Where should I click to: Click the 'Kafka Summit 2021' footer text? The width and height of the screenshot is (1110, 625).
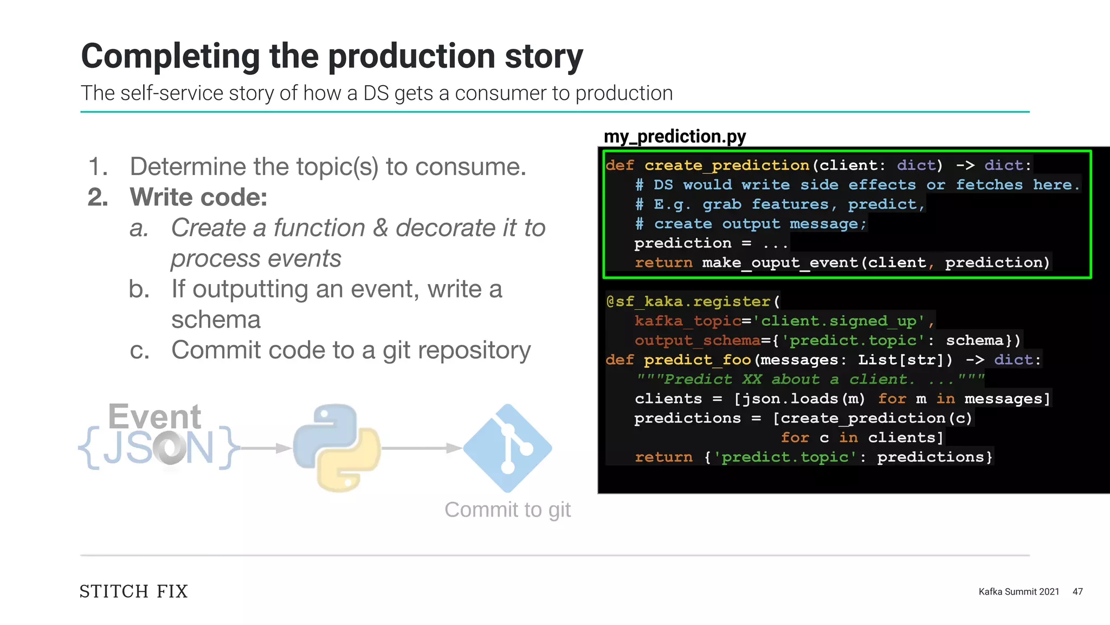[1019, 591]
